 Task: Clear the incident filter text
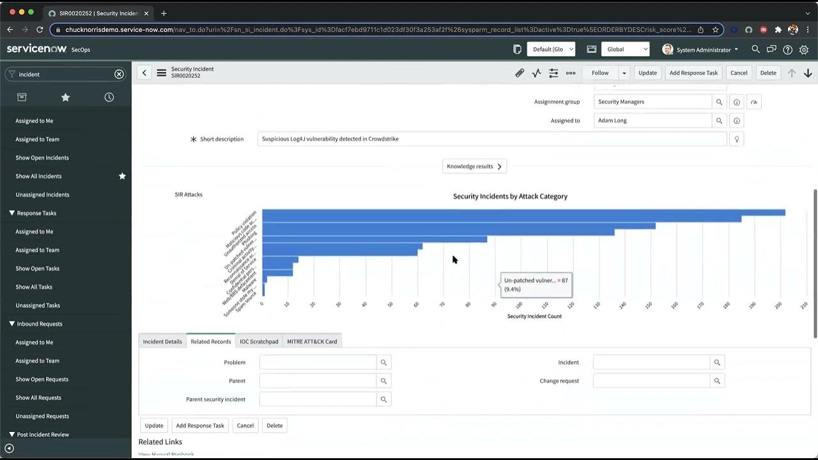[119, 74]
